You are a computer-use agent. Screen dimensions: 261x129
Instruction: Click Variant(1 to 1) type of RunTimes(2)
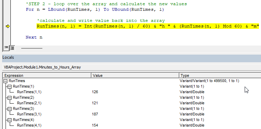192,98
